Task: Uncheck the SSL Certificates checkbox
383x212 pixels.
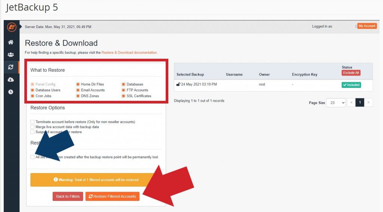Action: point(123,96)
